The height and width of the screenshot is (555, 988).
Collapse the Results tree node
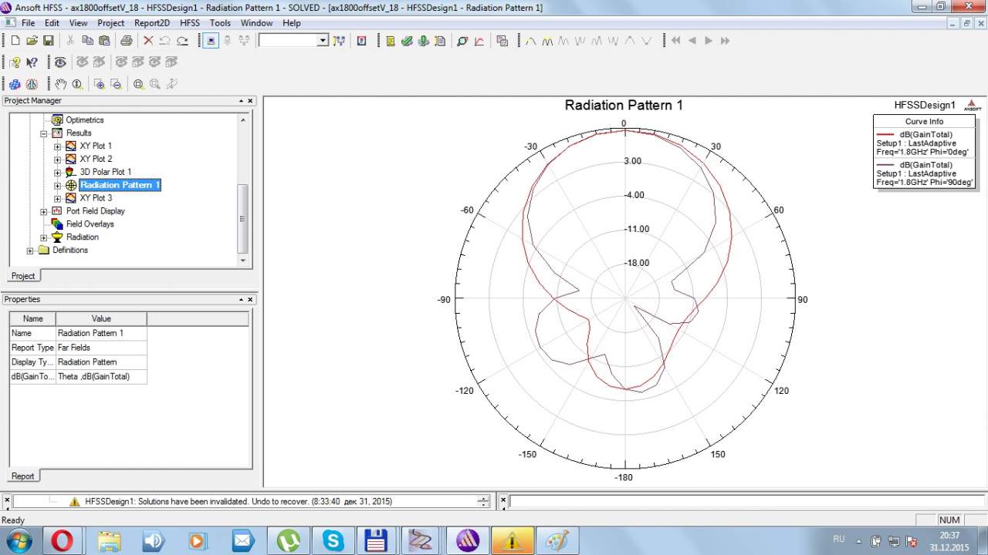pos(44,133)
